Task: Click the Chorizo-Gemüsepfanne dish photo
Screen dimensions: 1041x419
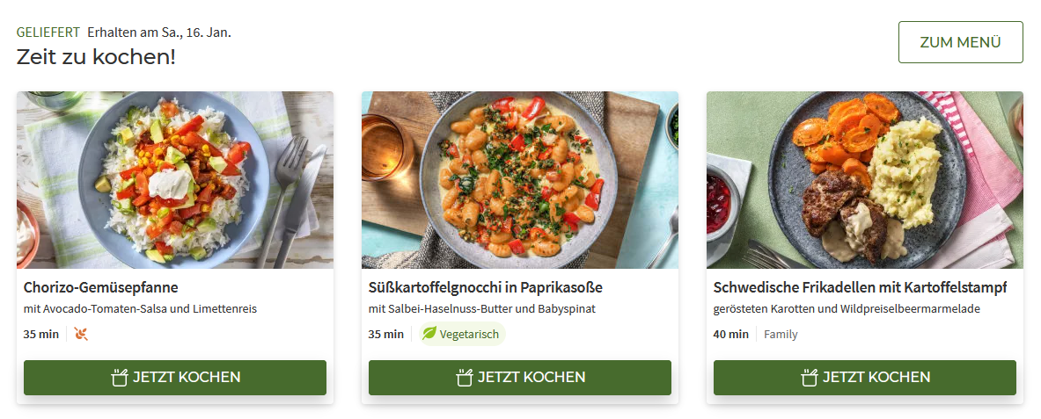Action: [175, 180]
